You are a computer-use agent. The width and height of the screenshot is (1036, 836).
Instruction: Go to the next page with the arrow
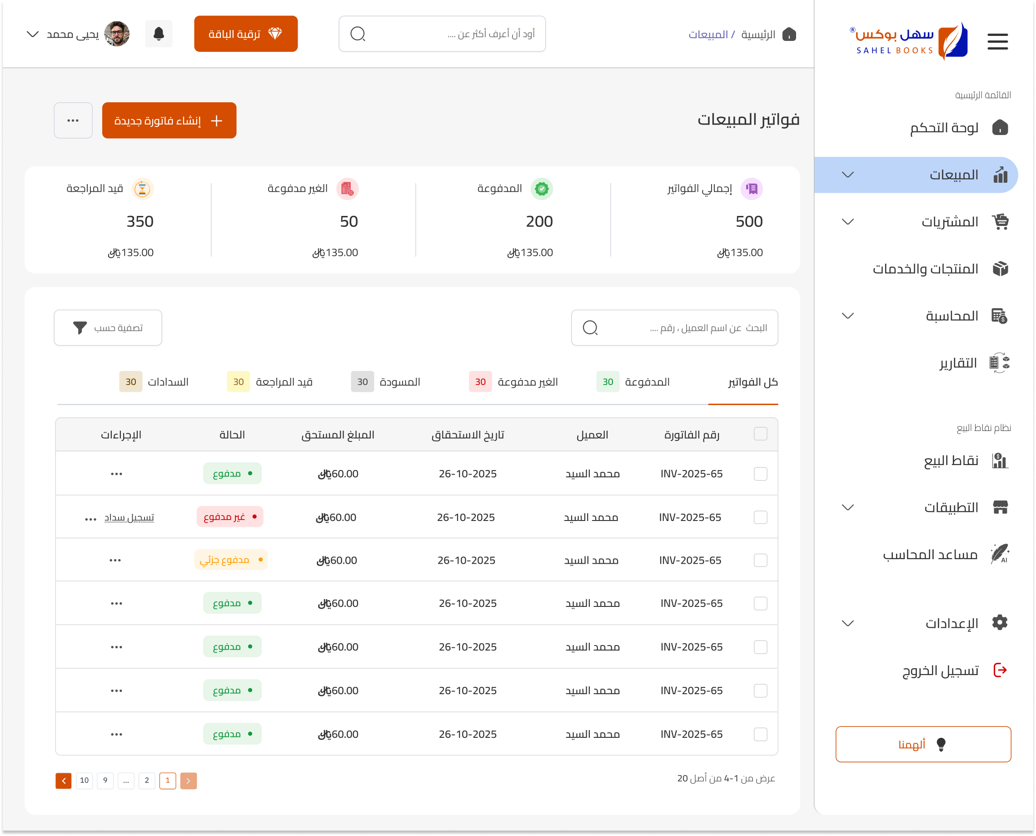(x=64, y=781)
